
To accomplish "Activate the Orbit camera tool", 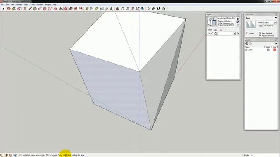I will 118,9.
